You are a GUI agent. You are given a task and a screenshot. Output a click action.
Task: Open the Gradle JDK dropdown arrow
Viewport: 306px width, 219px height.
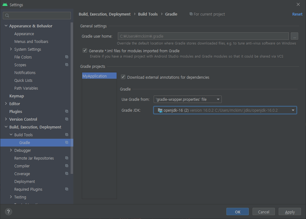[293, 110]
